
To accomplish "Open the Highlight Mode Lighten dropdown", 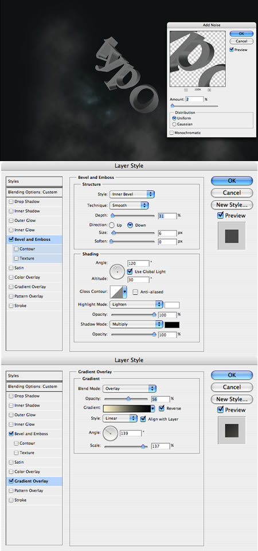I will [x=136, y=304].
